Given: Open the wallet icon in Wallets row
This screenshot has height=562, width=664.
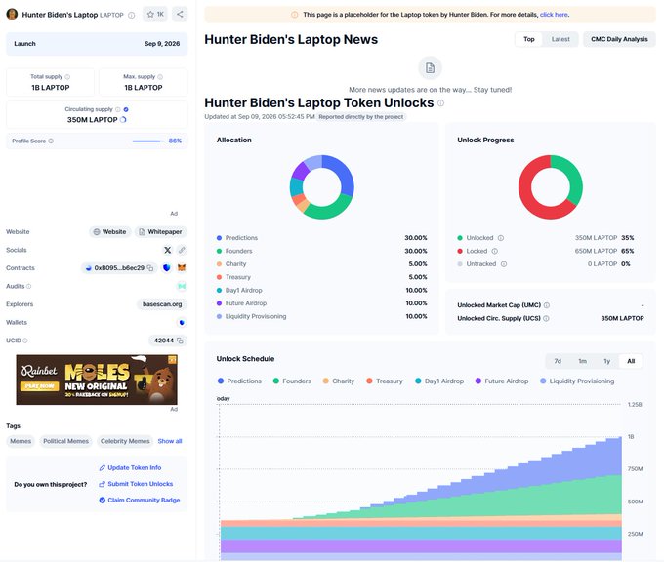Looking at the screenshot, I should tap(182, 323).
